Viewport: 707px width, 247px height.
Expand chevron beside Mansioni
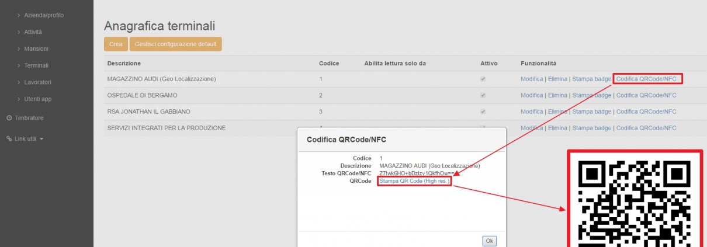(x=19, y=48)
